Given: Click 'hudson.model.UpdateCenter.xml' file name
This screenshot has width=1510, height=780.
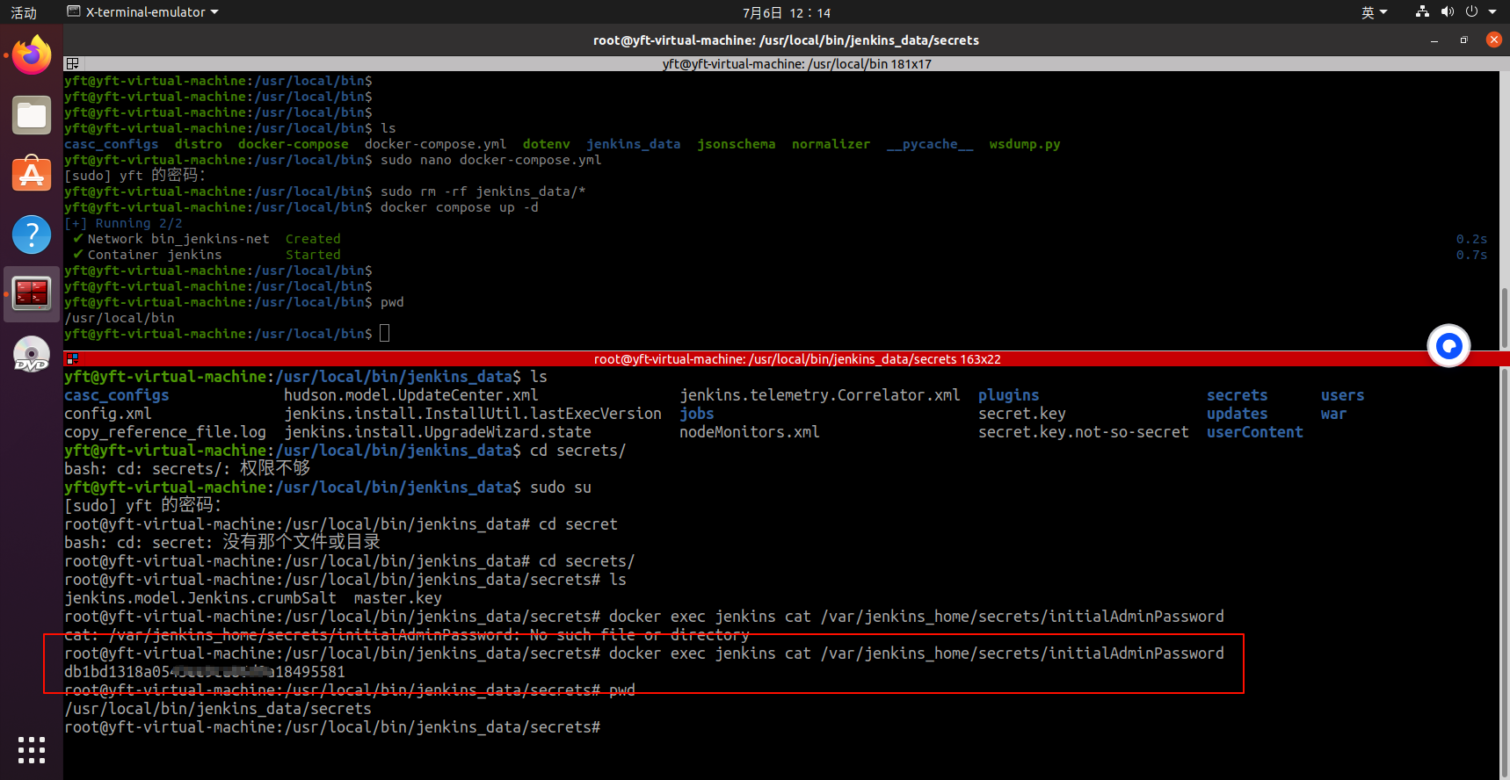Looking at the screenshot, I should coord(410,395).
